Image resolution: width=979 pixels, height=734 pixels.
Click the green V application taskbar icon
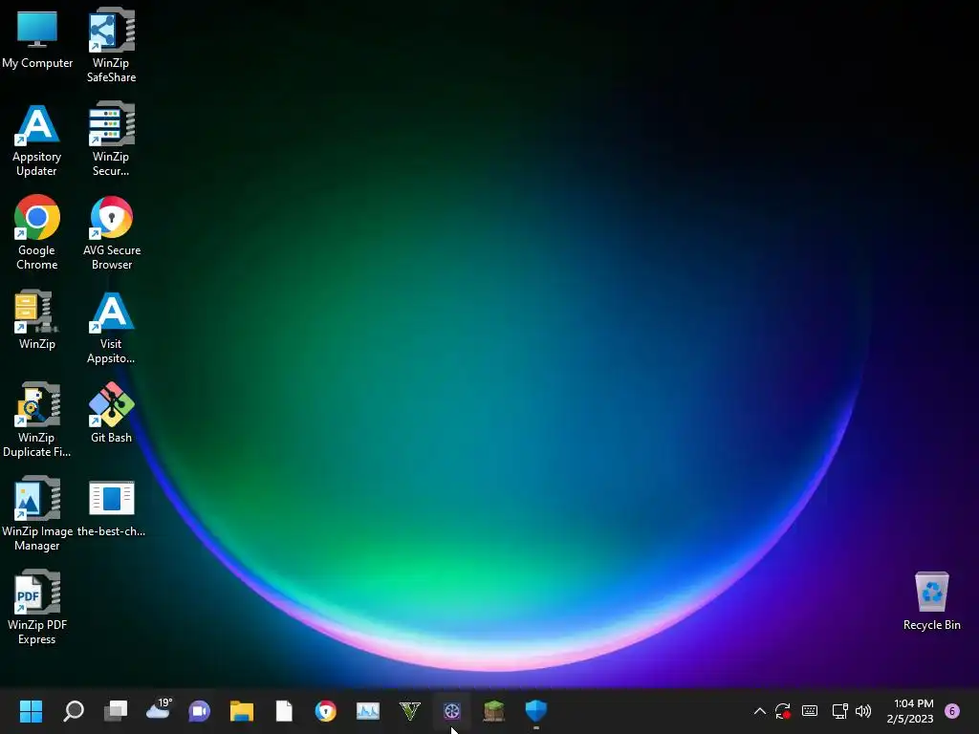pyautogui.click(x=410, y=711)
